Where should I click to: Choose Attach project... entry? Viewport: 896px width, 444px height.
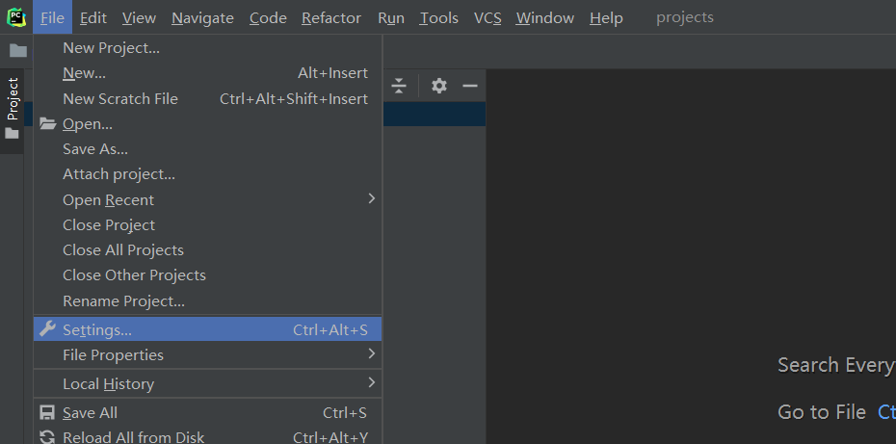207,173
